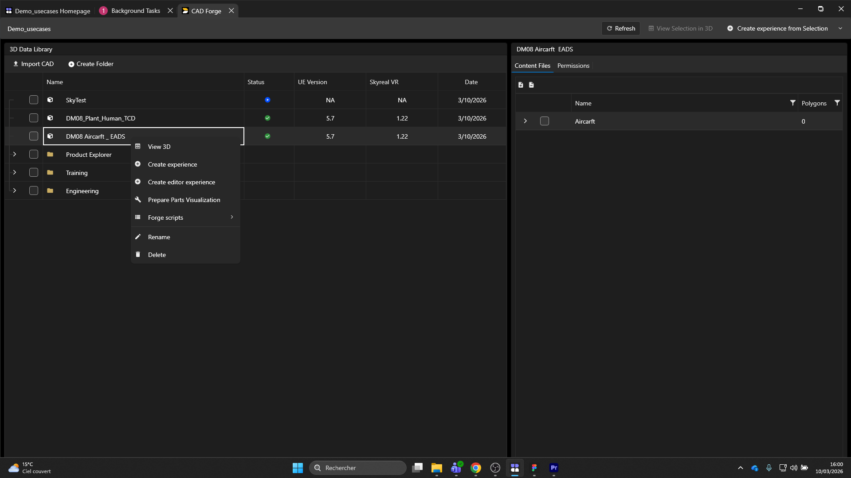Click the first file icon above Content Files list
Viewport: 851px width, 478px height.
521,85
